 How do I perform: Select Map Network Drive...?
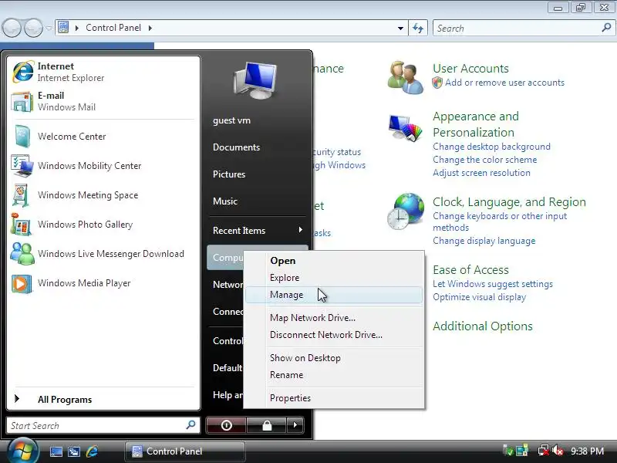coord(334,318)
